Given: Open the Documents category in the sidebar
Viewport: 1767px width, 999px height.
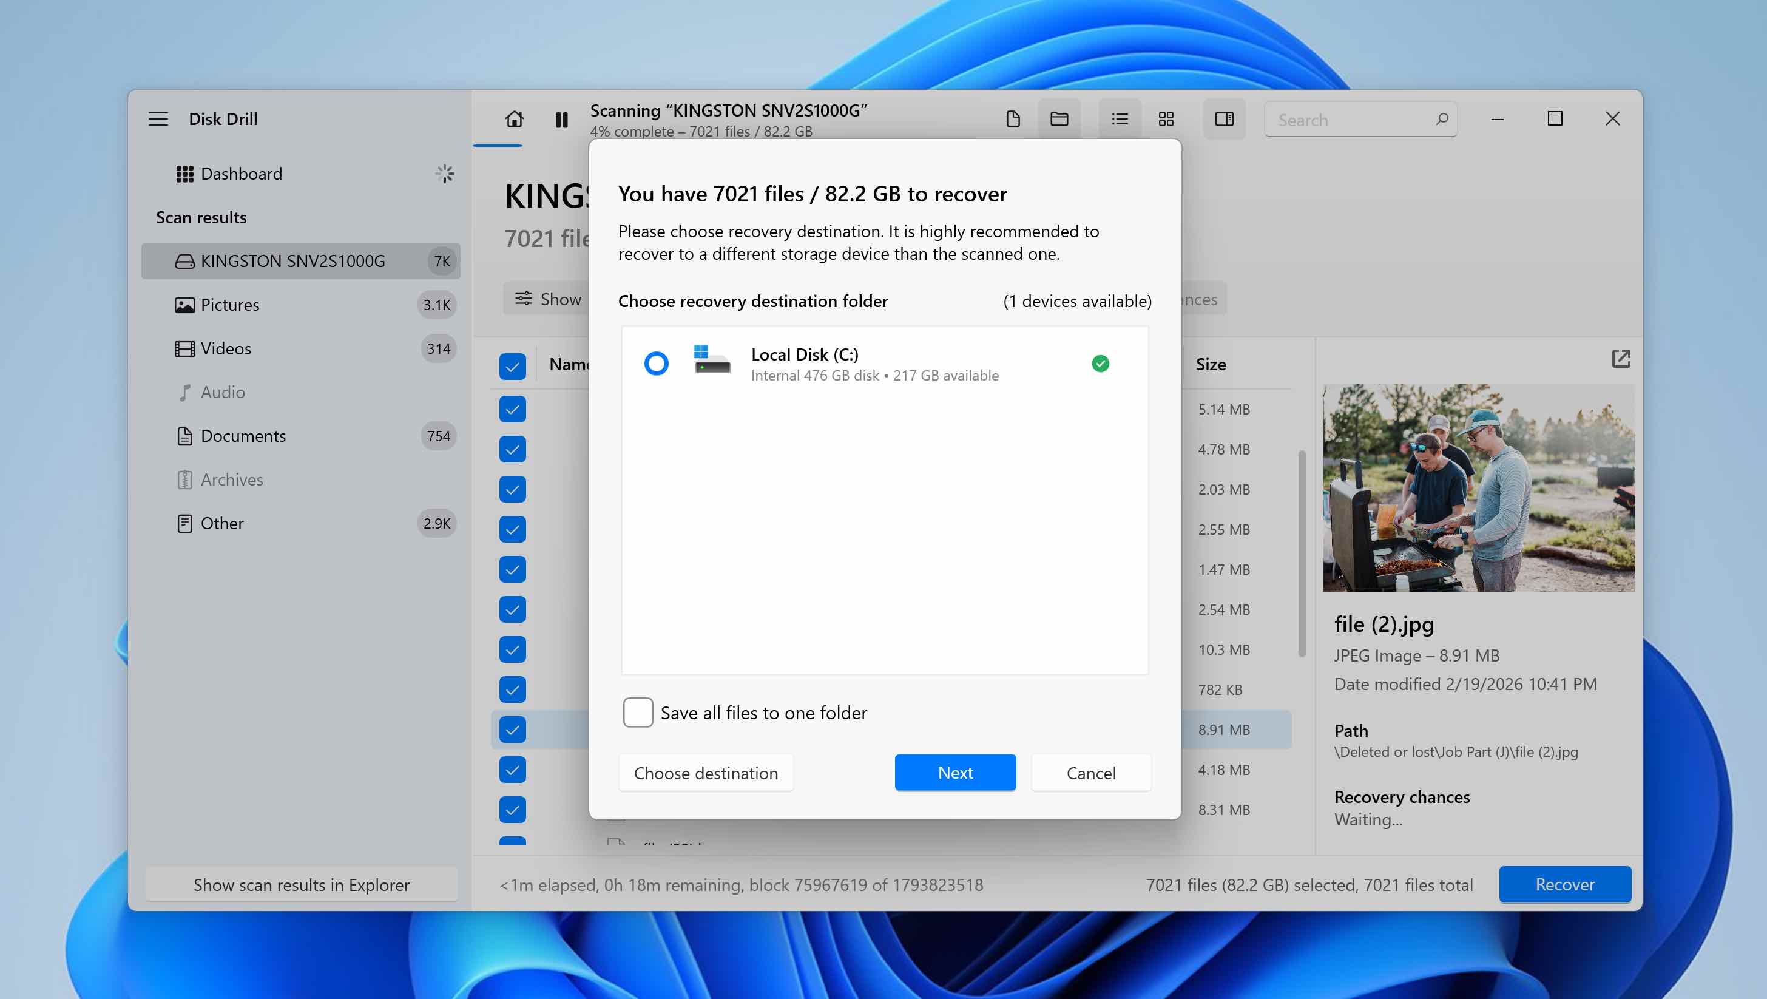Looking at the screenshot, I should click(x=243, y=436).
